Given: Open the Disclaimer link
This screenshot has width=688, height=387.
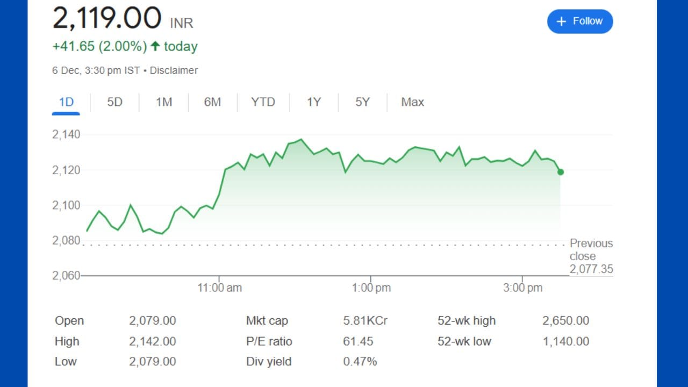Looking at the screenshot, I should click(174, 70).
